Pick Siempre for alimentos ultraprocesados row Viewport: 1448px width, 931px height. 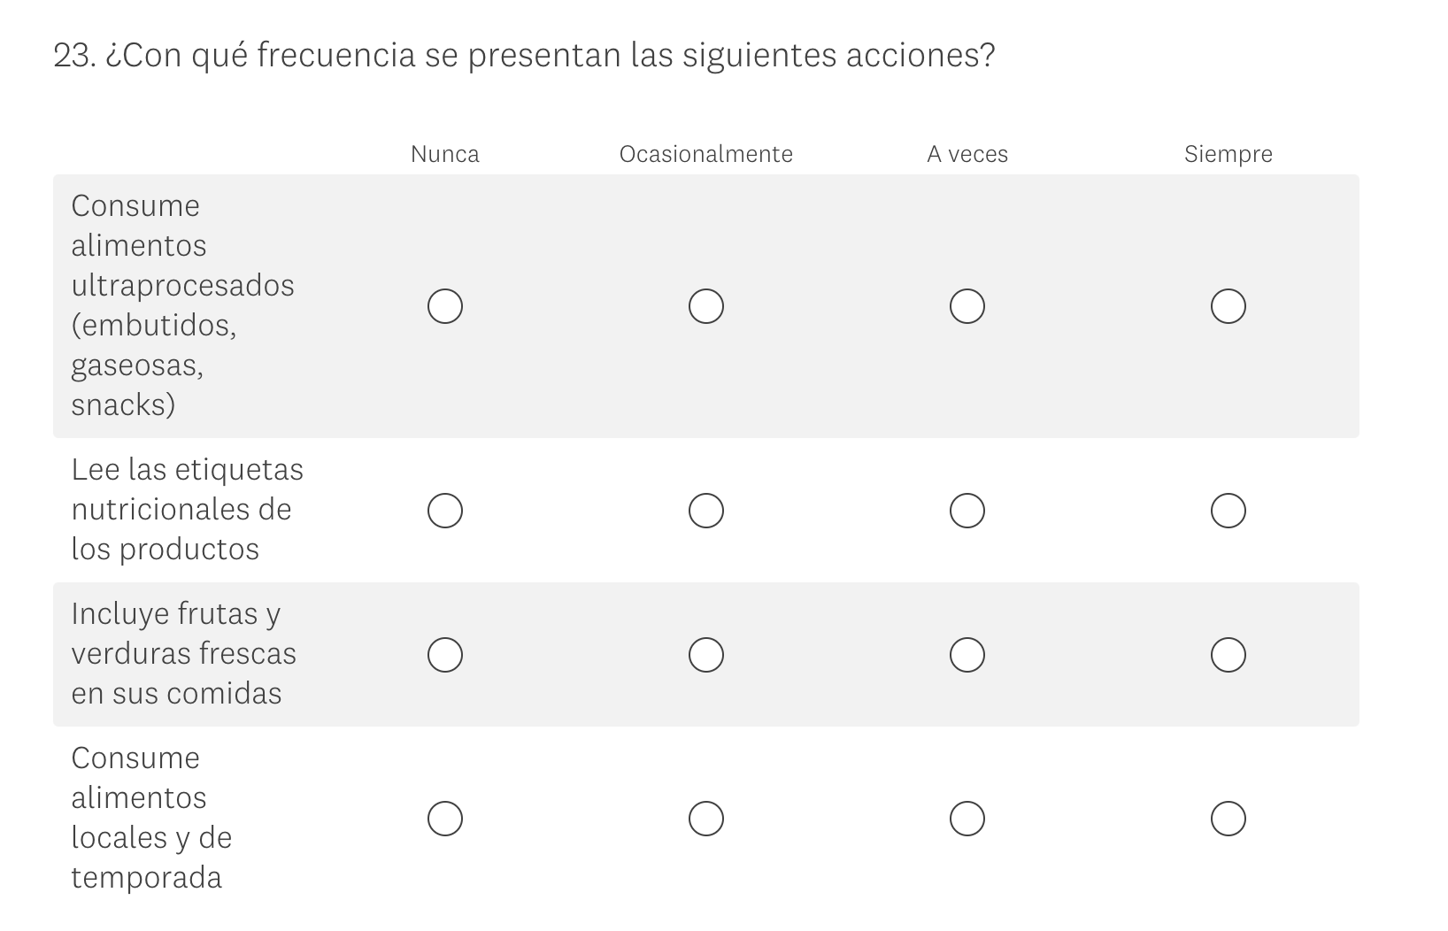[x=1228, y=306]
